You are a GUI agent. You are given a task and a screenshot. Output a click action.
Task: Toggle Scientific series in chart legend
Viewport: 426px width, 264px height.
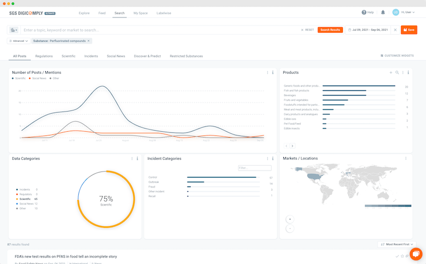[x=19, y=78]
